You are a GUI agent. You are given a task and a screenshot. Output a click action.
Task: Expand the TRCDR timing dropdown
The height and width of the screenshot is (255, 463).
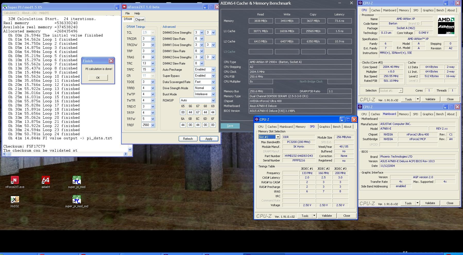tap(153, 39)
